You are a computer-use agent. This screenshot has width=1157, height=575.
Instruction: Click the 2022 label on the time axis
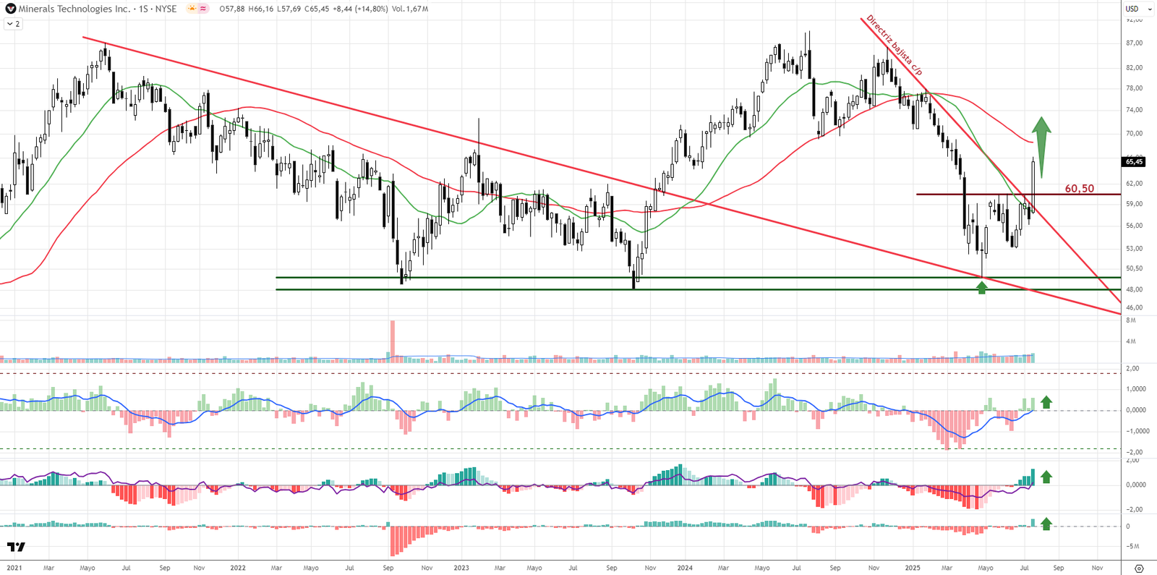click(238, 568)
